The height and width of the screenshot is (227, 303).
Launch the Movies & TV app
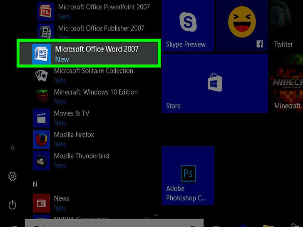[71, 118]
